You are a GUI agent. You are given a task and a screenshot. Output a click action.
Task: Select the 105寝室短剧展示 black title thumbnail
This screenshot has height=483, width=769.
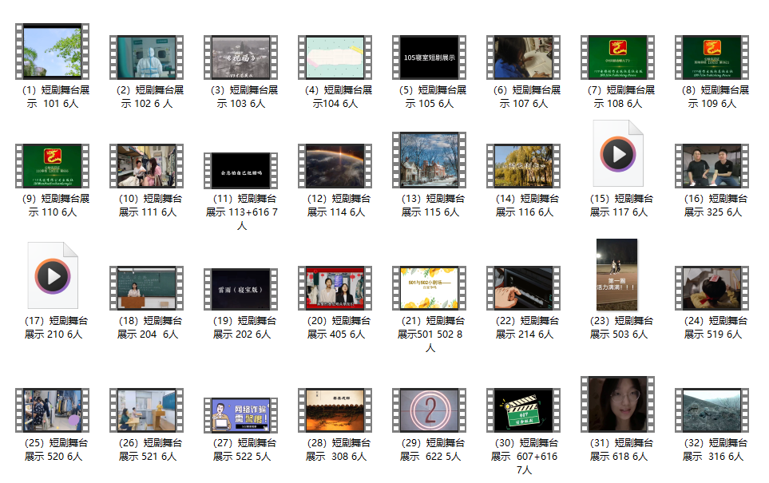[x=429, y=58]
